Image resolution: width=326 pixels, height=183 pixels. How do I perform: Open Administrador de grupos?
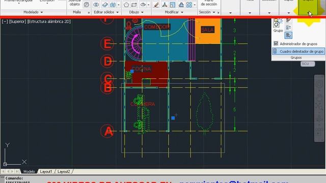pos(295,44)
